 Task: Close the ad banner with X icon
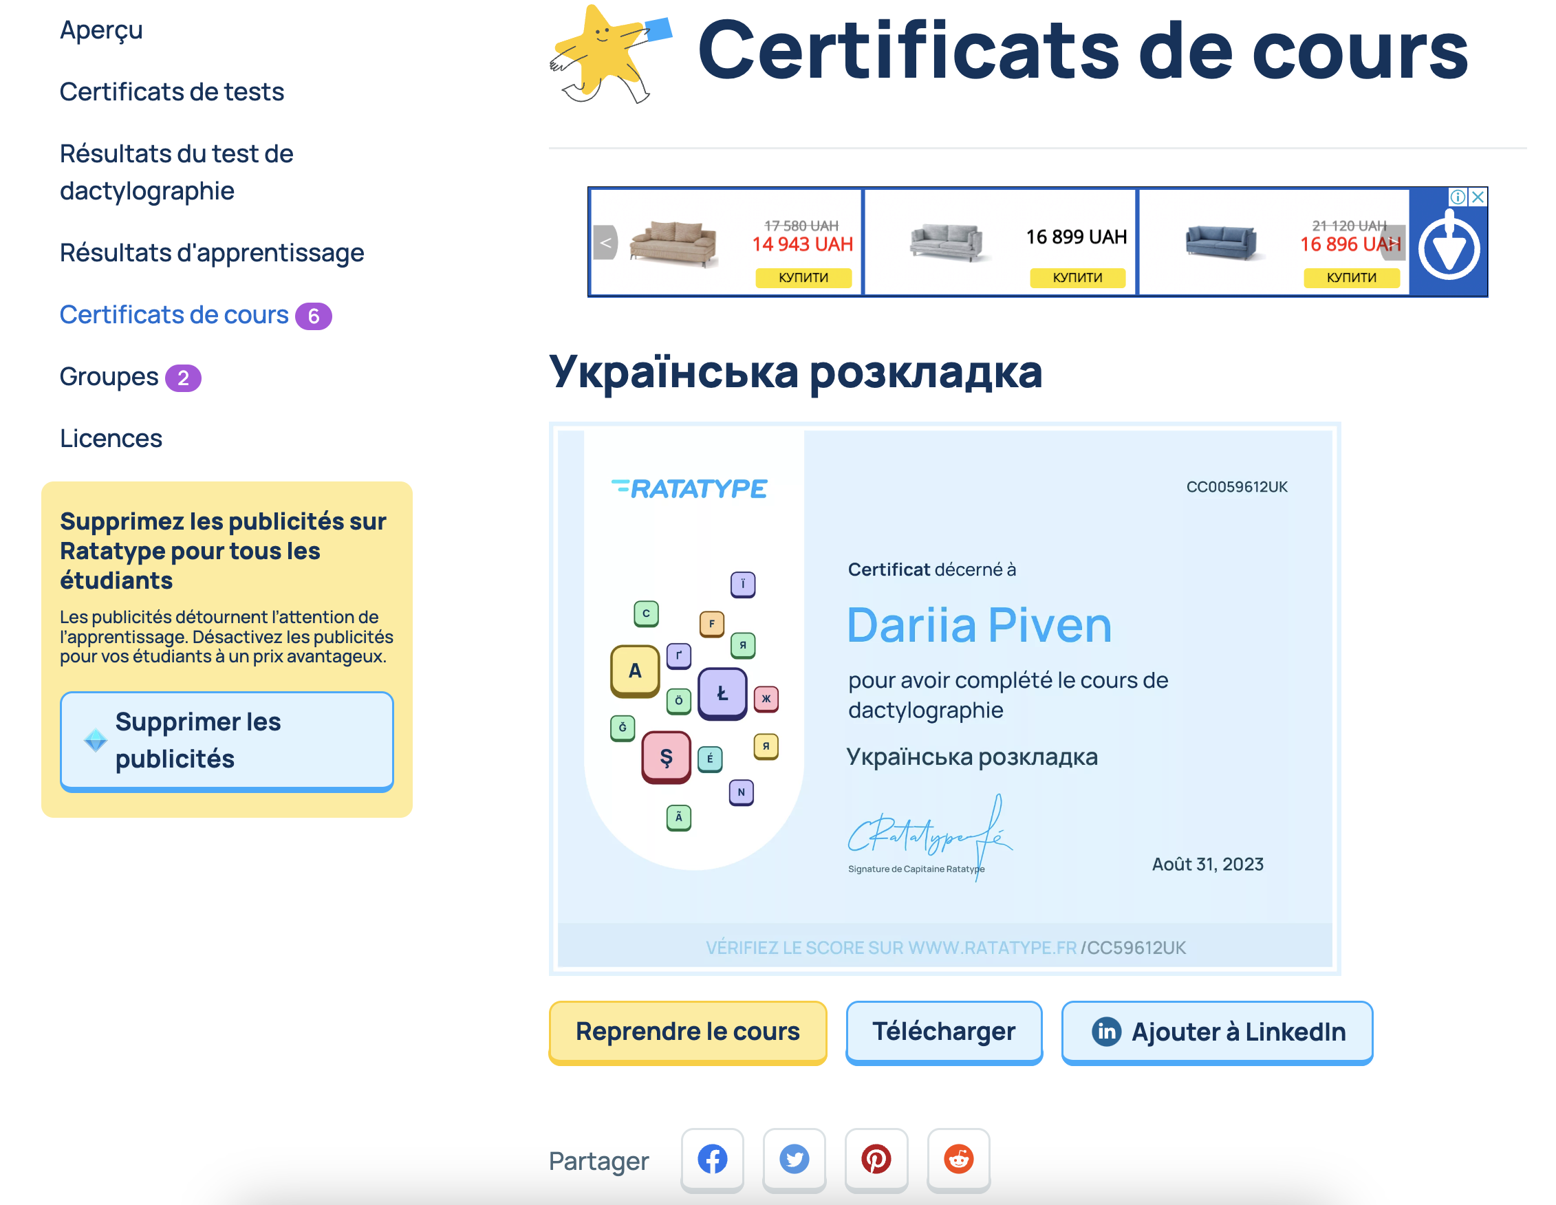1478,197
